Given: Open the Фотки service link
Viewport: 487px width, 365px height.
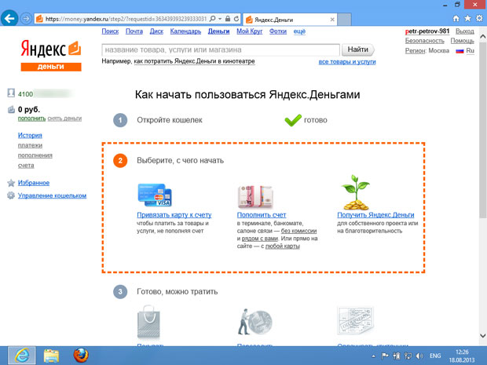Looking at the screenshot, I should tap(278, 31).
